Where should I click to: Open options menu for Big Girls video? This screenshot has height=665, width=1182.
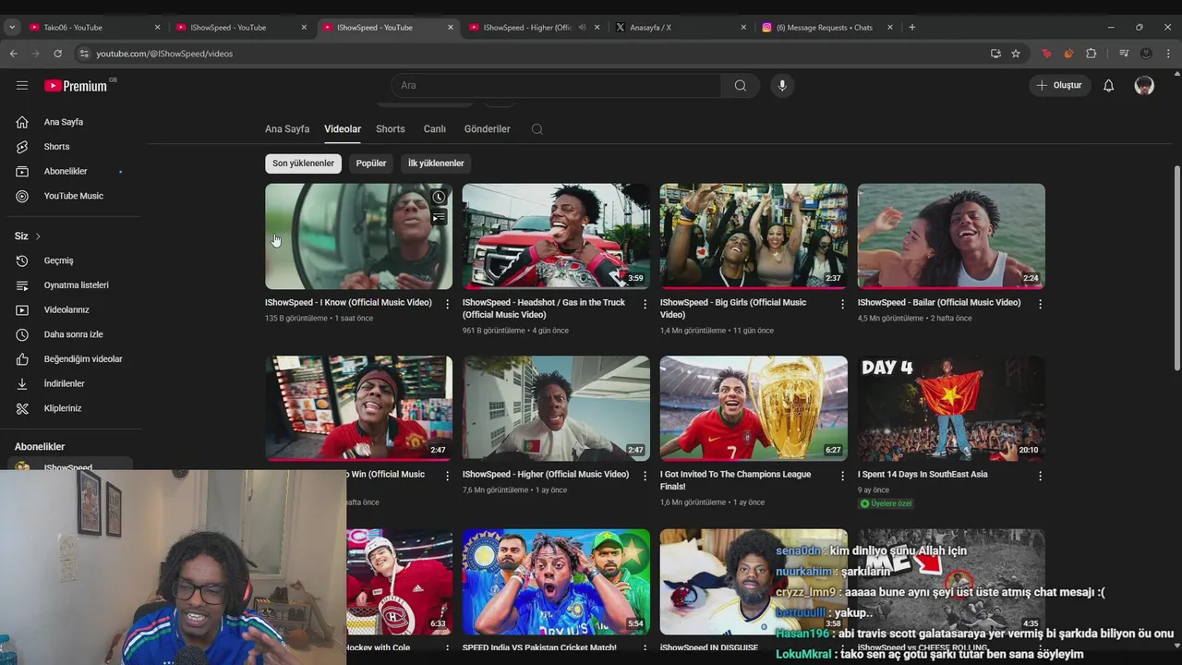[842, 304]
